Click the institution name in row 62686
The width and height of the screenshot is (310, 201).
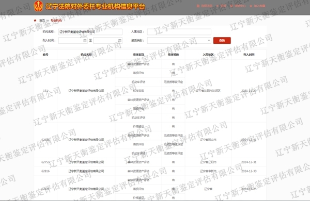click(86, 140)
